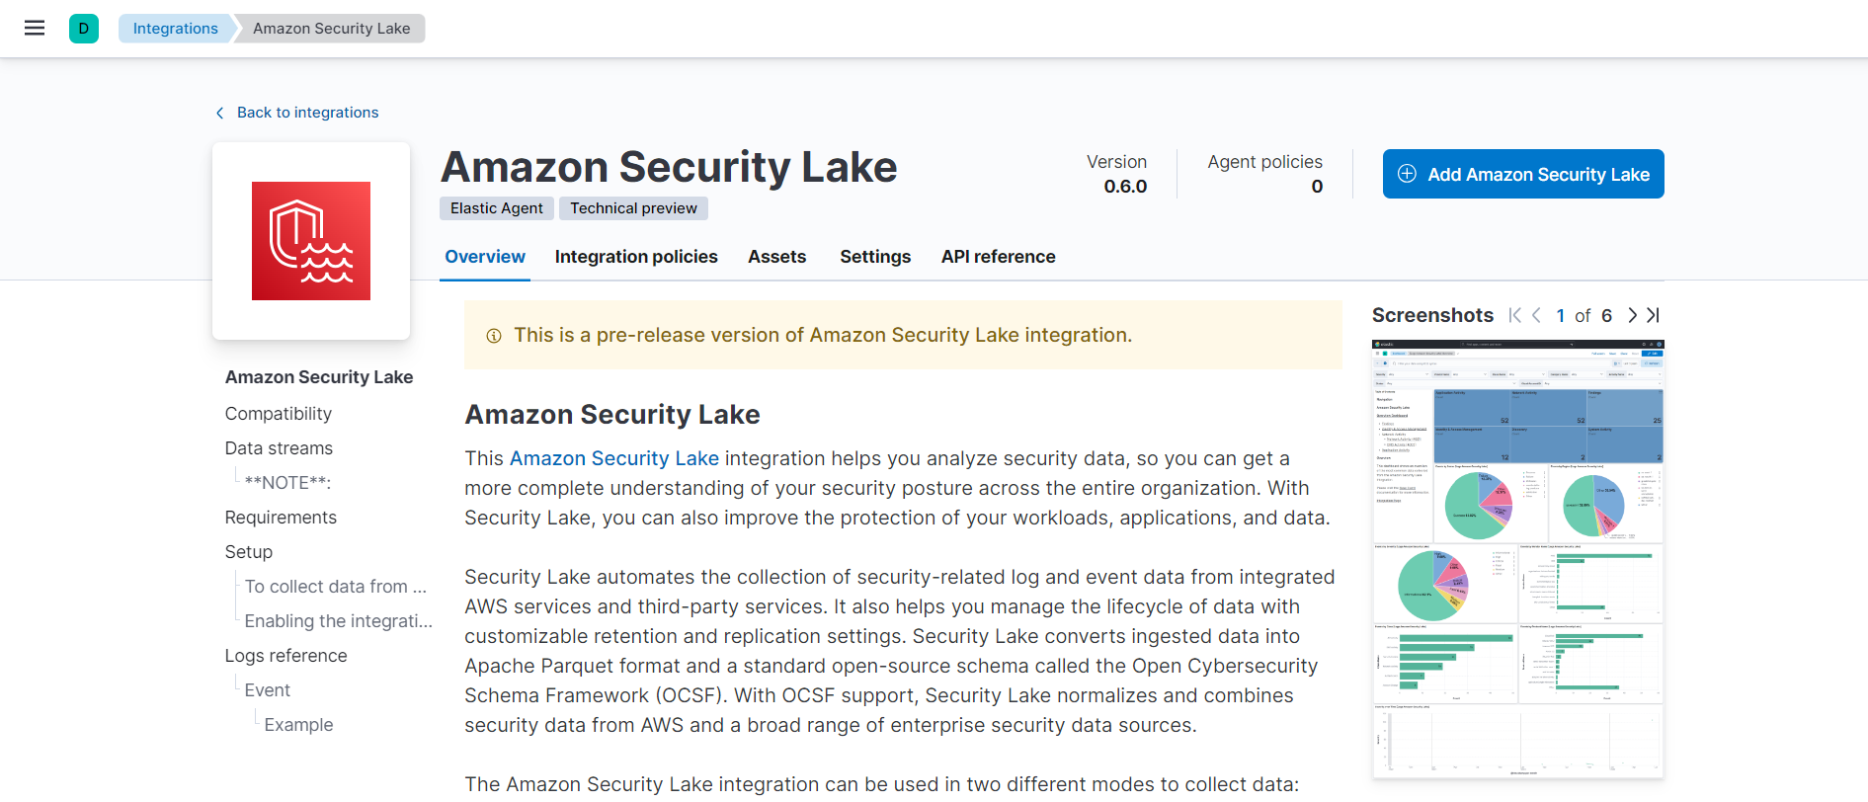Go back to integrations
Image resolution: width=1868 pixels, height=802 pixels.
[306, 113]
